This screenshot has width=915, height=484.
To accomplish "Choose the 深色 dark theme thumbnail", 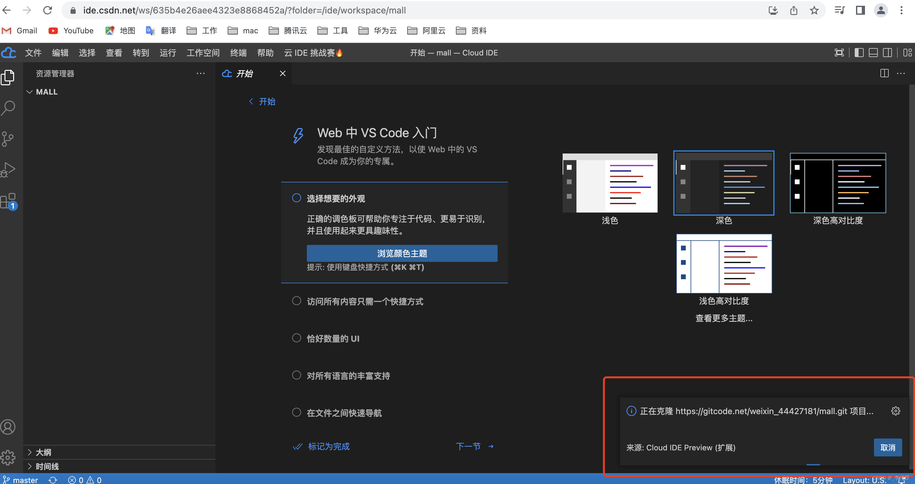I will (724, 183).
